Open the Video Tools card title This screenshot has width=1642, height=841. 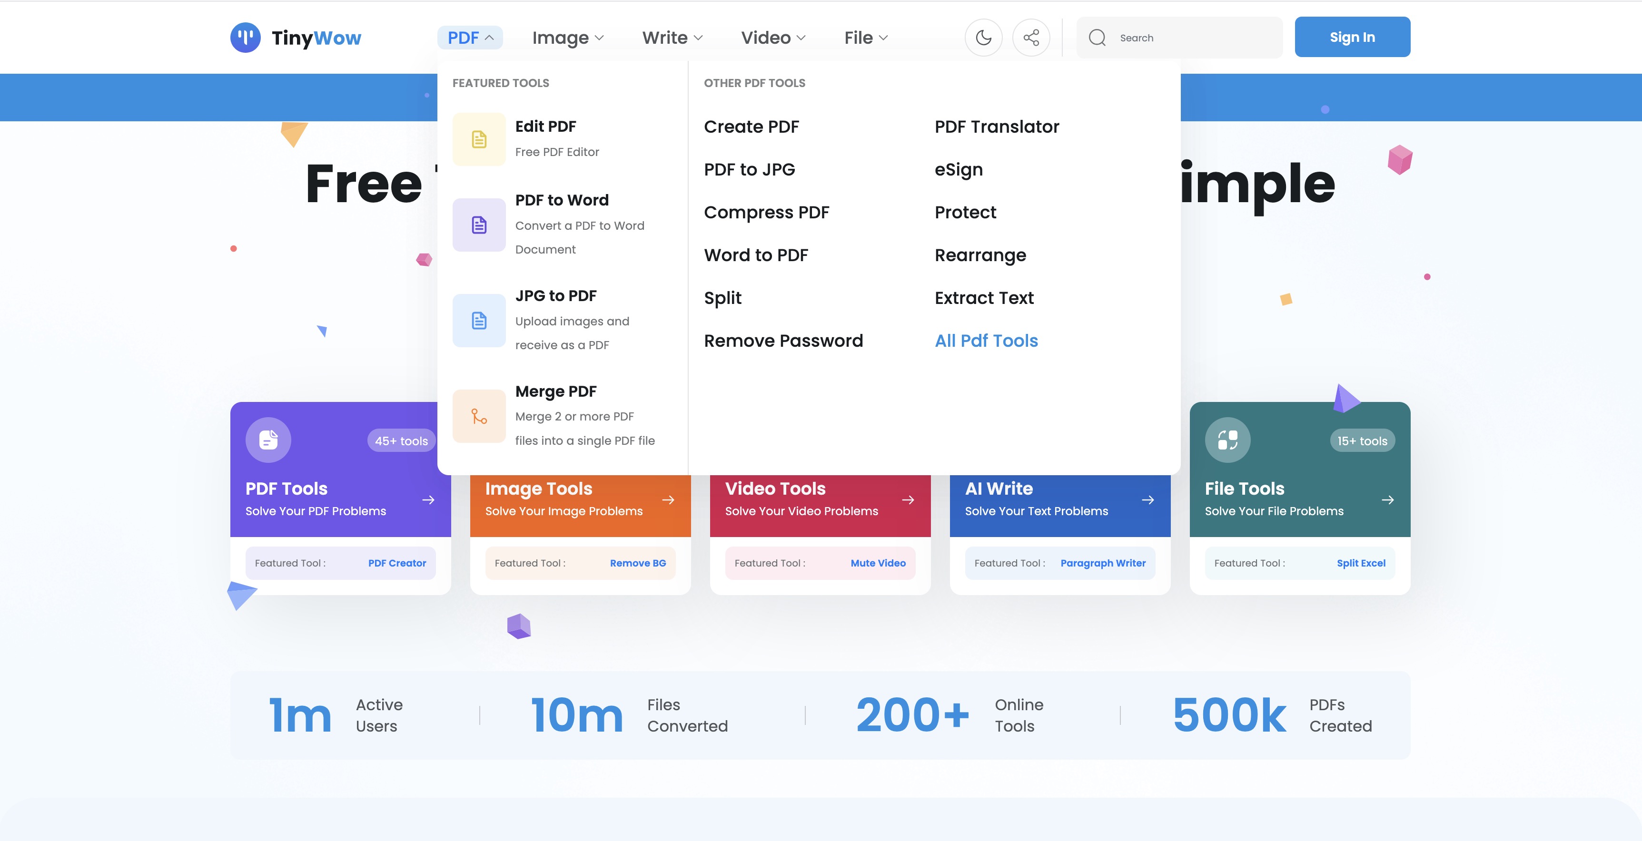[x=775, y=489]
